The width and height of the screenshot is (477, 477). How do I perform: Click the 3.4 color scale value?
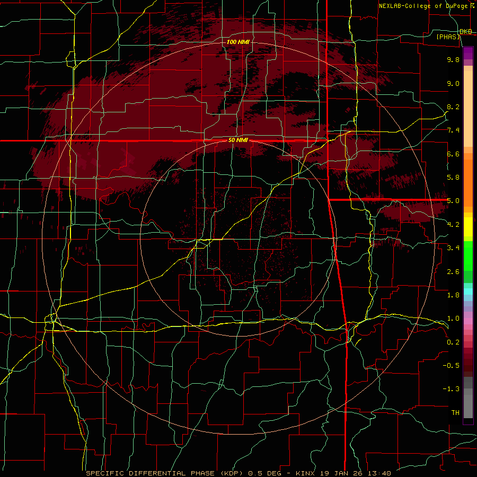[453, 248]
